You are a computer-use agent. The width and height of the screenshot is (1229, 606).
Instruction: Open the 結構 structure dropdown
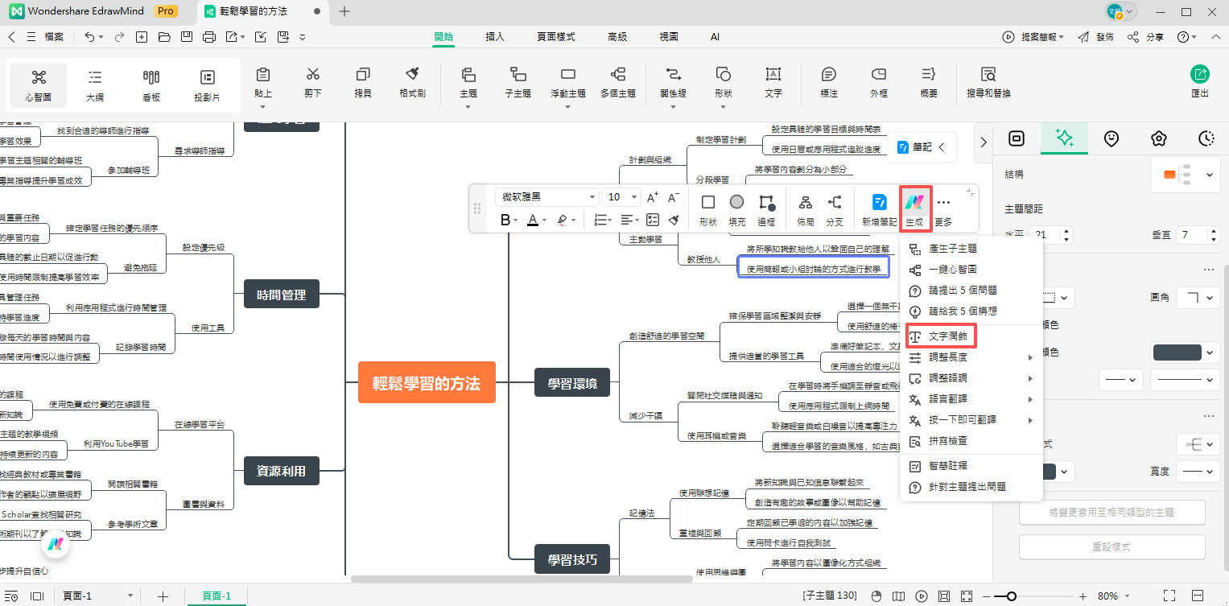point(1186,175)
